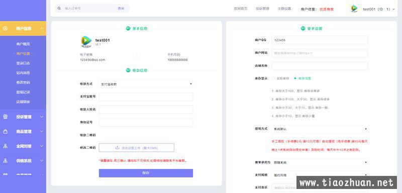
Task: Open 投诉管理 link in the top bar
Action: [262, 9]
